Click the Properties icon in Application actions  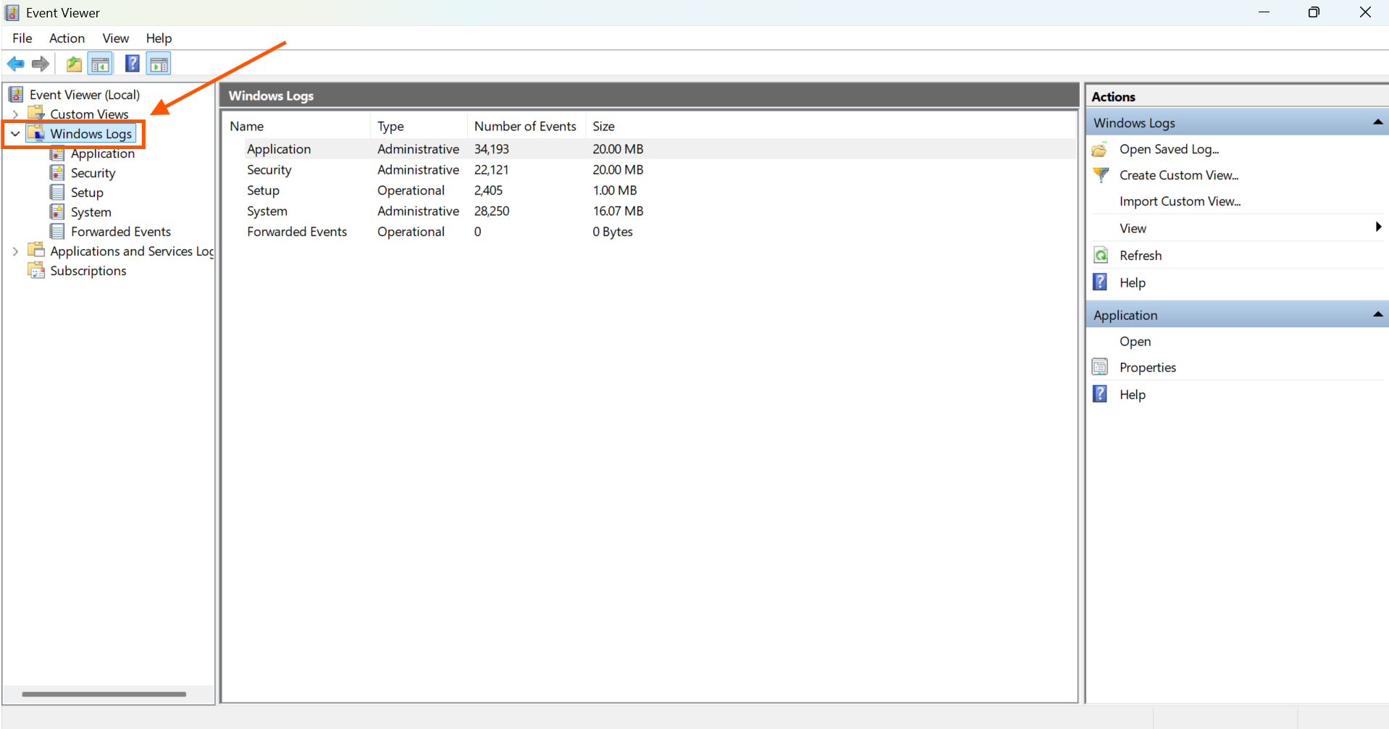click(1100, 367)
